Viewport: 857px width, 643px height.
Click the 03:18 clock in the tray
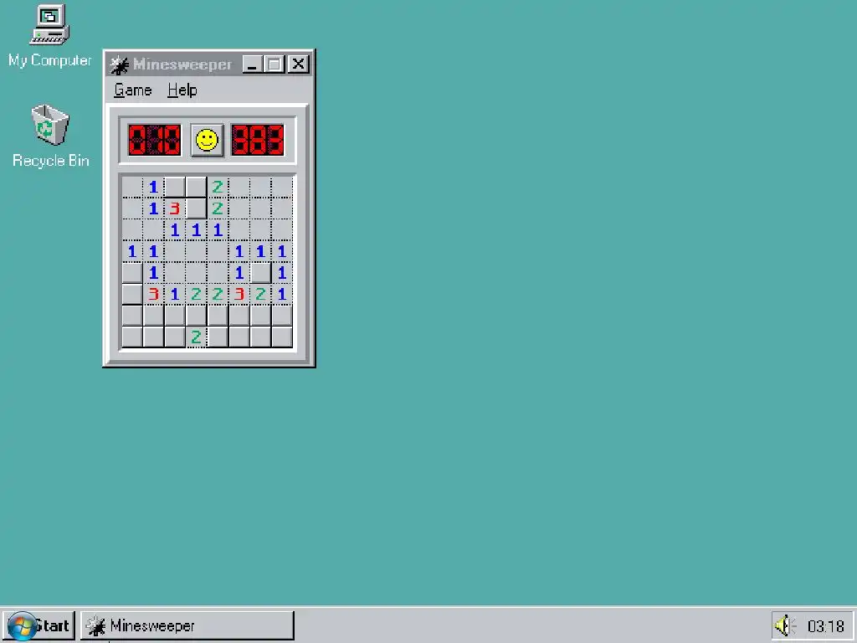[826, 625]
